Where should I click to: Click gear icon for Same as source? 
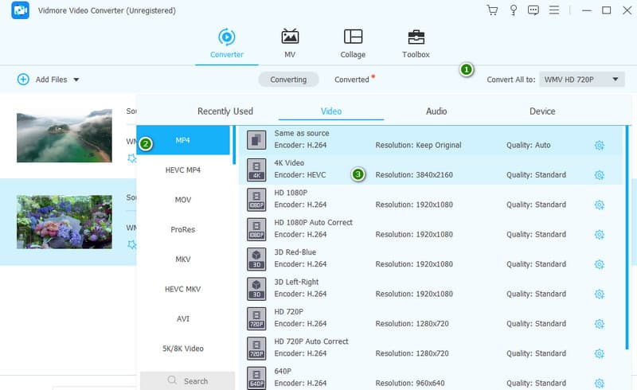[x=600, y=145]
